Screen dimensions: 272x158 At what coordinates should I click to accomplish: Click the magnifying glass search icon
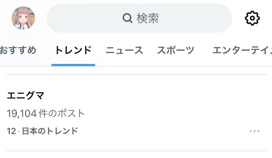pos(127,18)
